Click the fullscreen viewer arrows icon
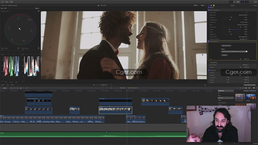The height and width of the screenshot is (145, 258). click(205, 85)
